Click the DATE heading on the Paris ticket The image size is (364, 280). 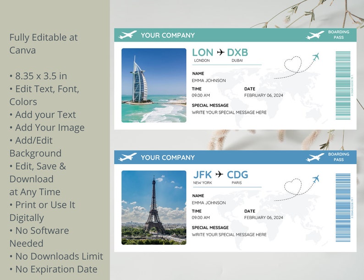250,211
